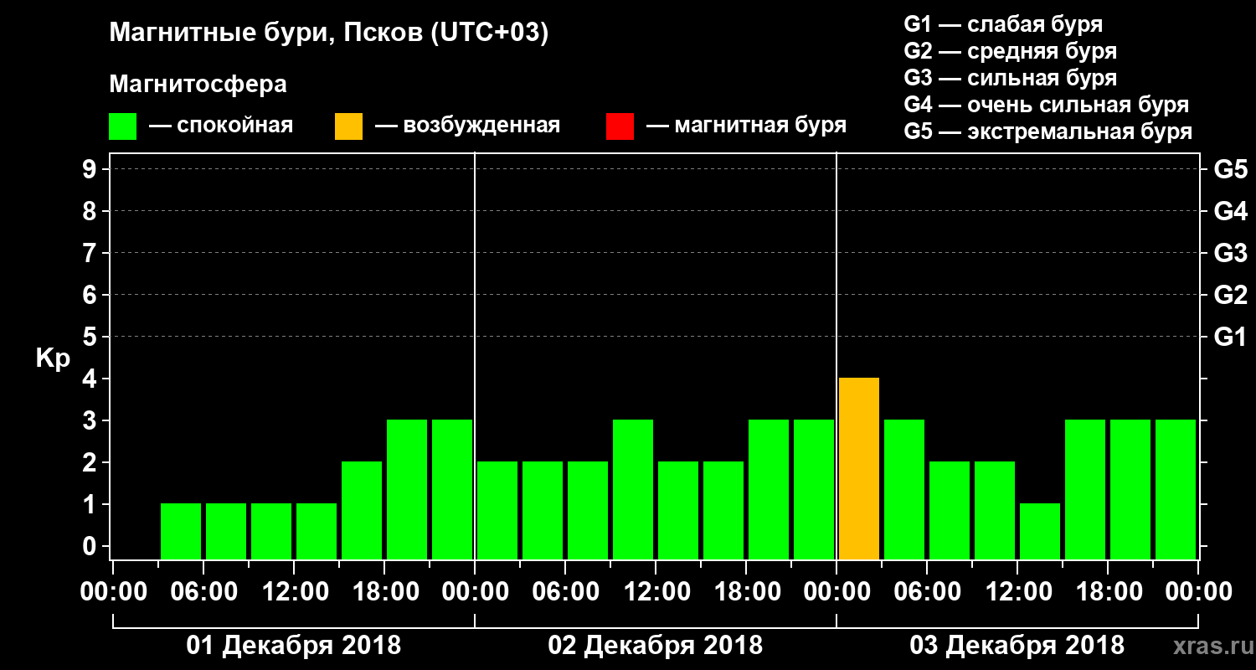Click the orange 'возбужденная' legend swatch
Screen dimensions: 1256x670
click(348, 126)
